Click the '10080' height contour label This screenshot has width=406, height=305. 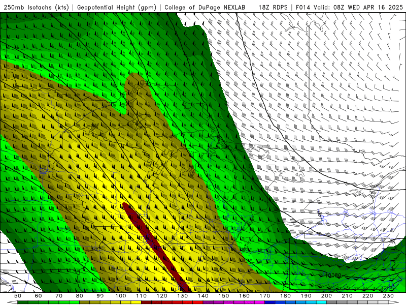click(x=333, y=275)
